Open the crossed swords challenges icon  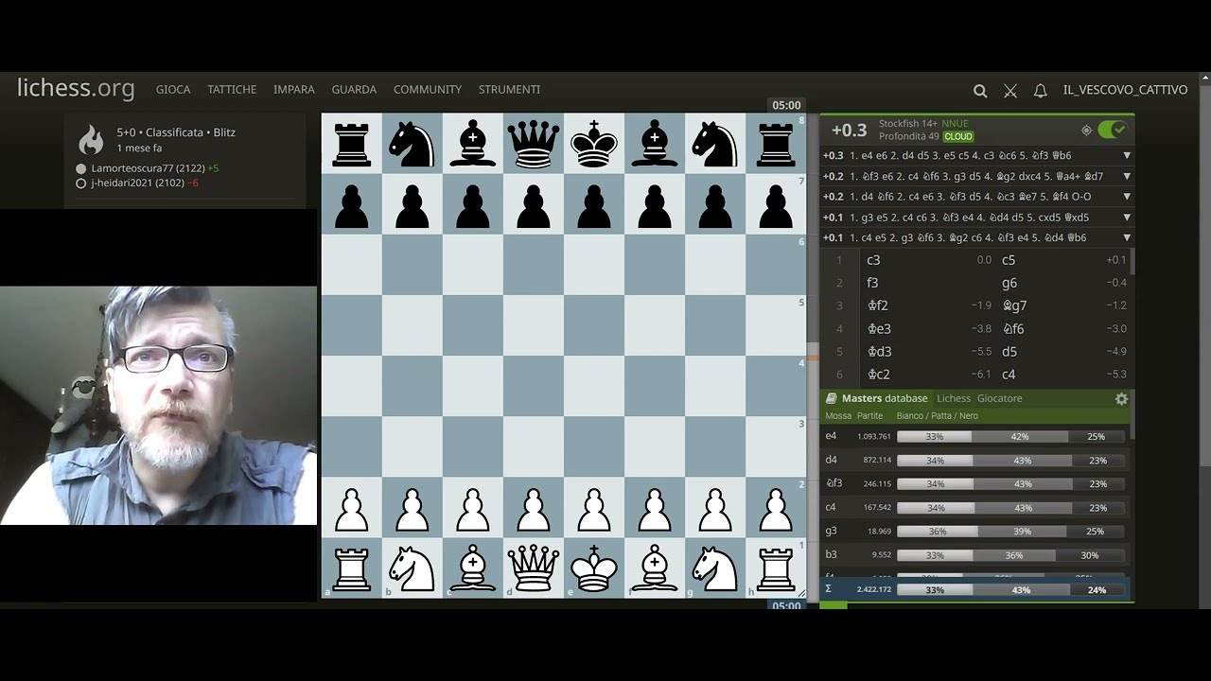click(1010, 91)
